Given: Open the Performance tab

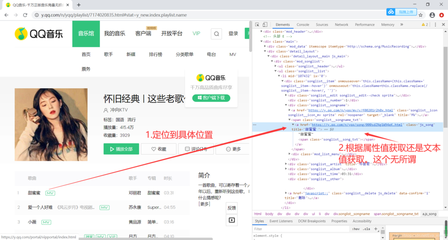Looking at the screenshot, I should (364, 24).
